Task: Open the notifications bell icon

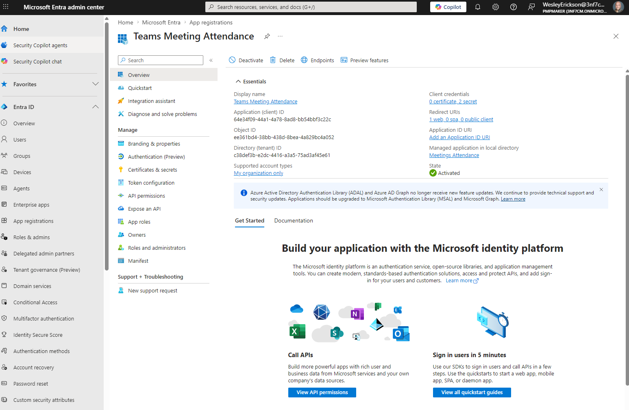Action: [478, 7]
